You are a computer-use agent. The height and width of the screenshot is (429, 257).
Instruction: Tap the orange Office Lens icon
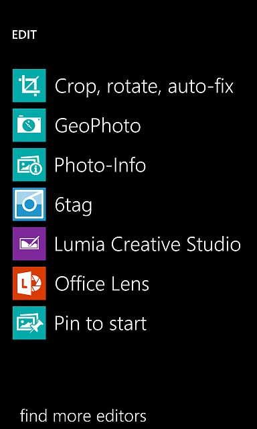pos(29,284)
